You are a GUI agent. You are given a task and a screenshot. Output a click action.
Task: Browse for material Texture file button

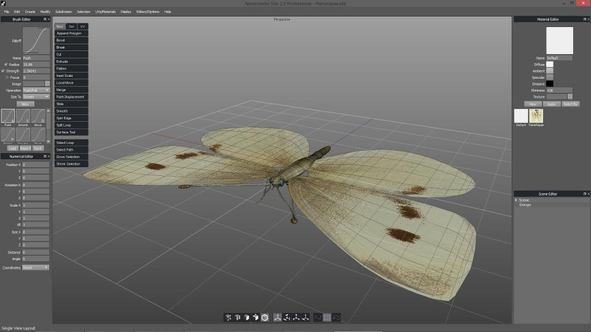(570, 97)
